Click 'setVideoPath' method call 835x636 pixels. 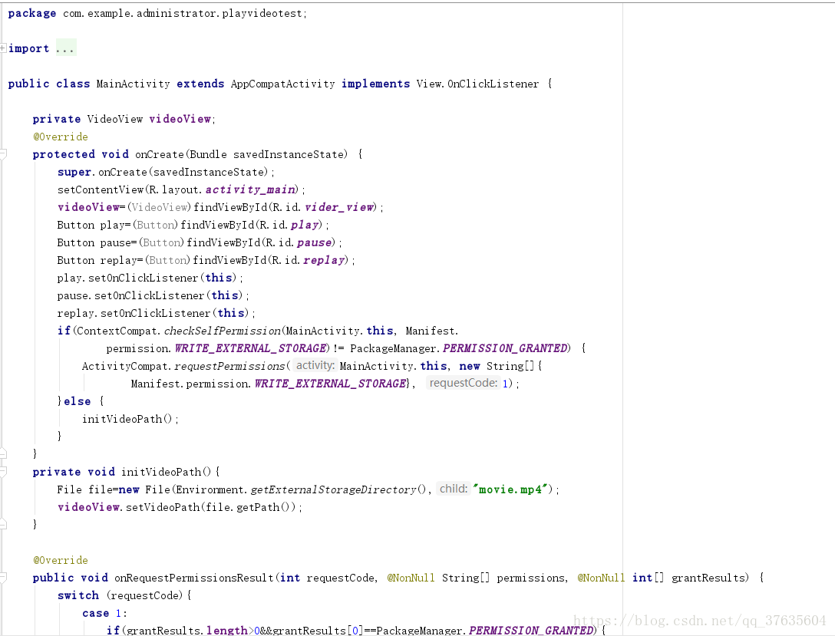pyautogui.click(x=163, y=507)
